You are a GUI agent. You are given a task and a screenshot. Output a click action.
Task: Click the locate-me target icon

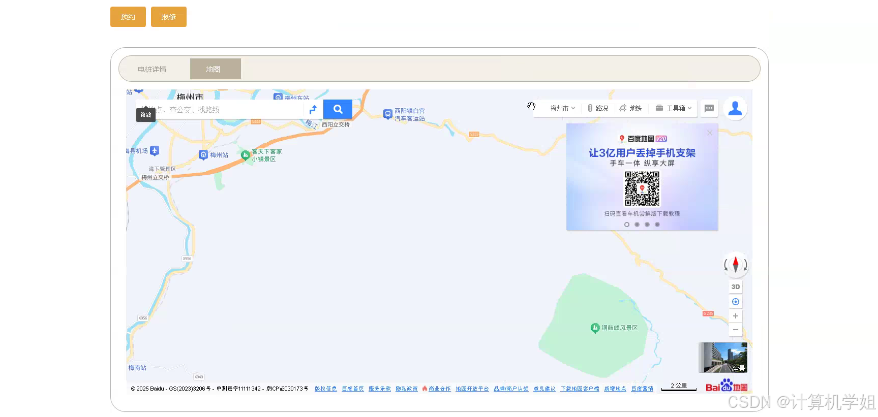click(736, 302)
